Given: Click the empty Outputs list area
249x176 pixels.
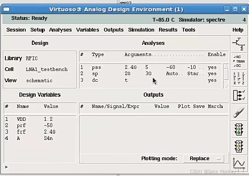Looking at the screenshot, I should point(154,134).
